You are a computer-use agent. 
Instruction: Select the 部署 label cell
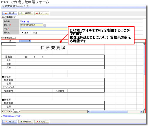click(x=9, y=64)
